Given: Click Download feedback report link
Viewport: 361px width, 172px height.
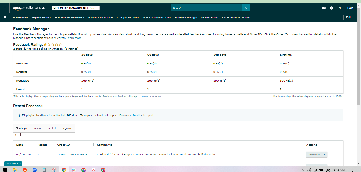Looking at the screenshot, I should pos(136,115).
